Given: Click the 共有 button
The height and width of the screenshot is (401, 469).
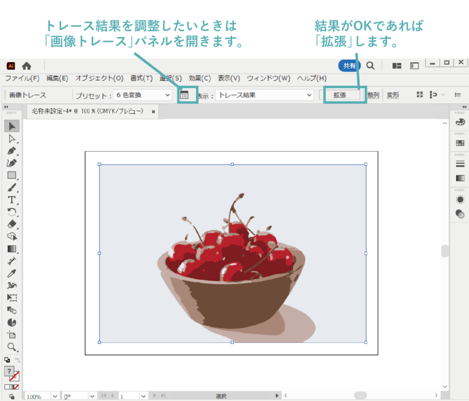Looking at the screenshot, I should (x=349, y=65).
